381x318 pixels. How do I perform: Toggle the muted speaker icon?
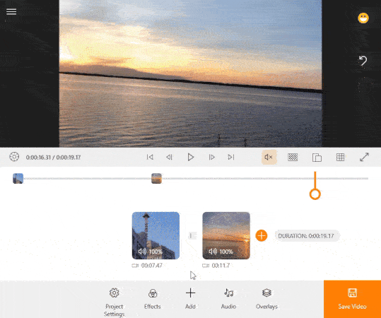[269, 157]
